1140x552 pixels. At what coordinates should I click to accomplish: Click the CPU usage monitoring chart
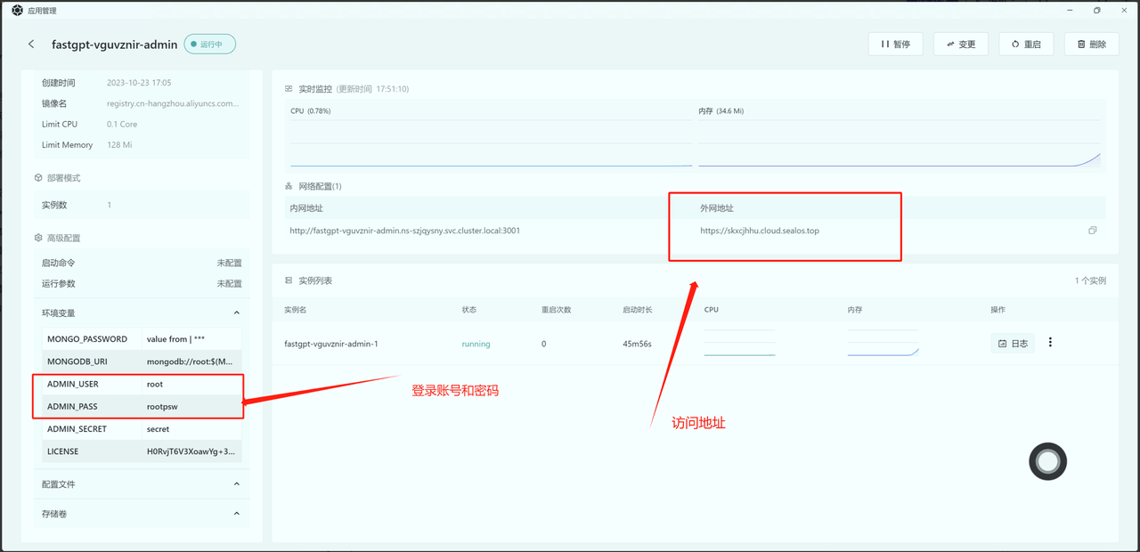490,142
